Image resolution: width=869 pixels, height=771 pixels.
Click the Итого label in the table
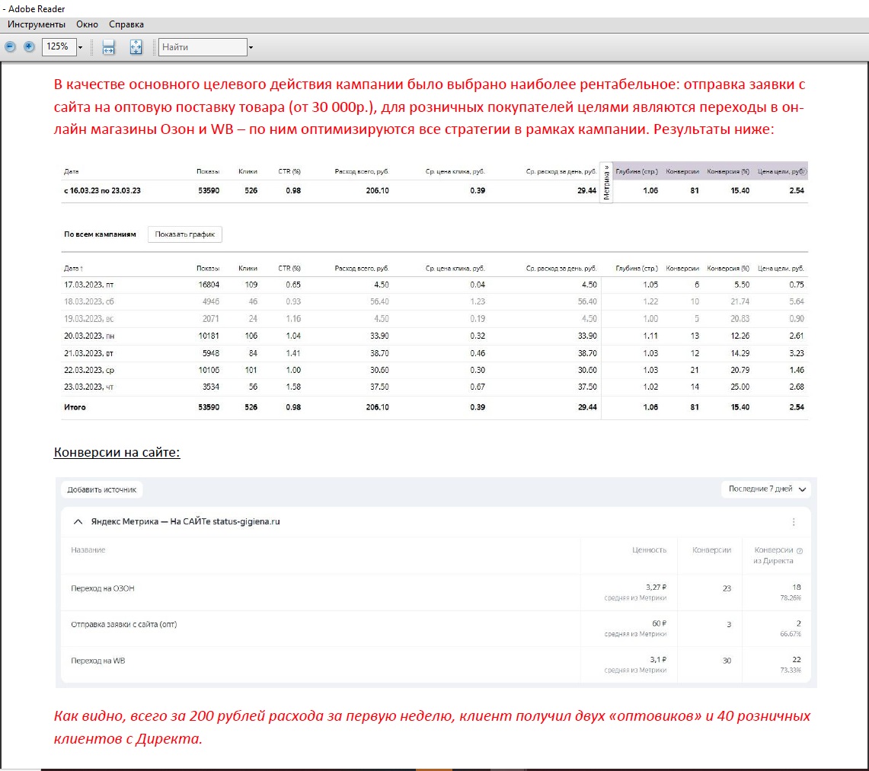pyautogui.click(x=75, y=407)
